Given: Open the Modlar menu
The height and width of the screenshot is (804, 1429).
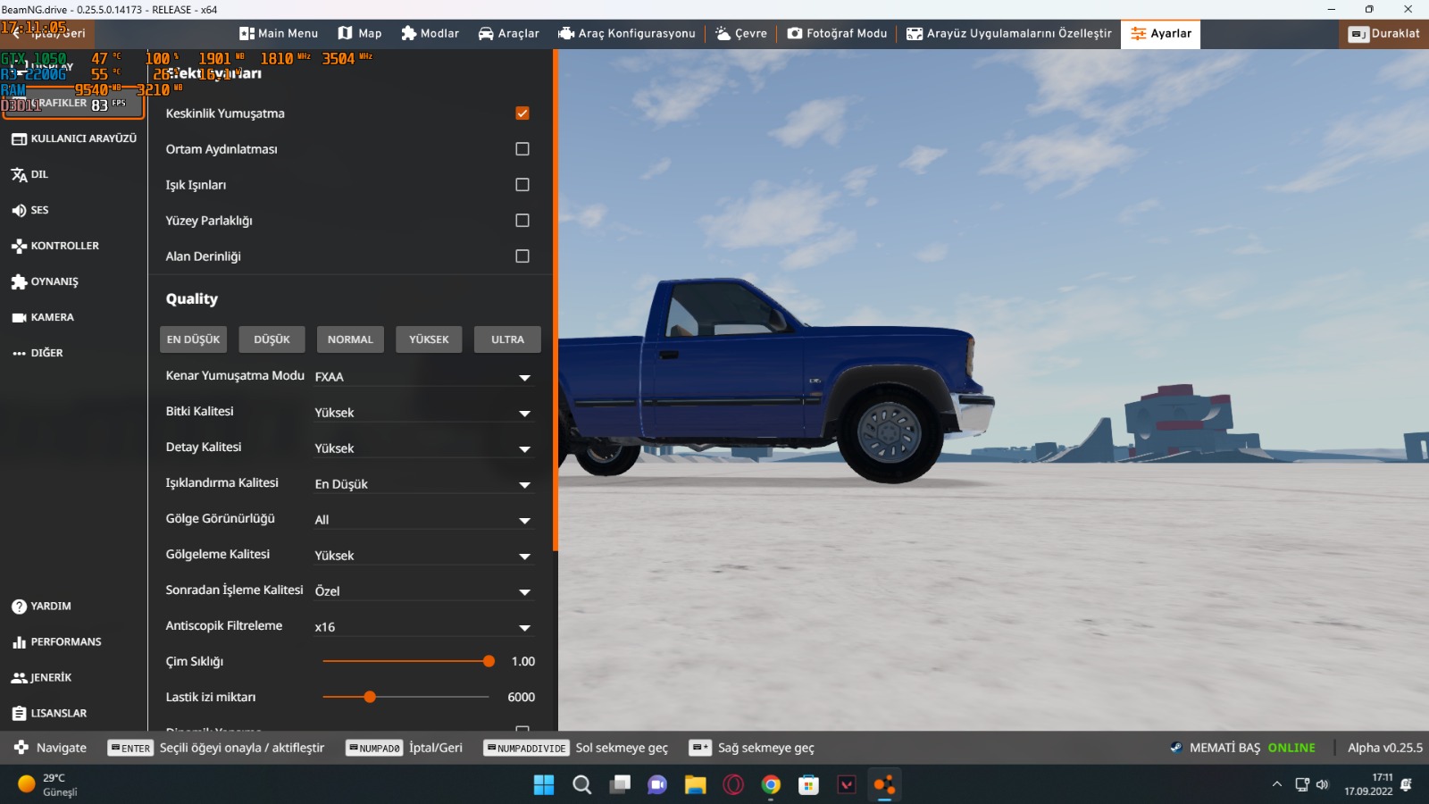Looking at the screenshot, I should (x=430, y=34).
